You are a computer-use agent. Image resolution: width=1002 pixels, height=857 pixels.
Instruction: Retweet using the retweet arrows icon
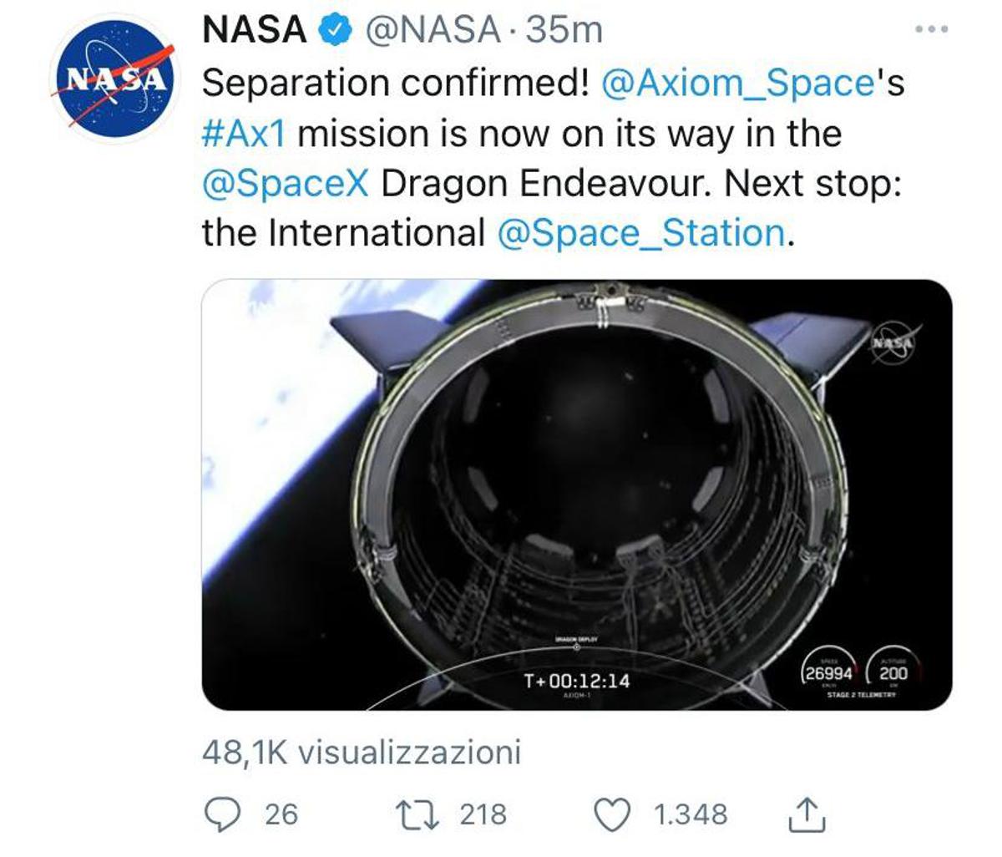416,814
